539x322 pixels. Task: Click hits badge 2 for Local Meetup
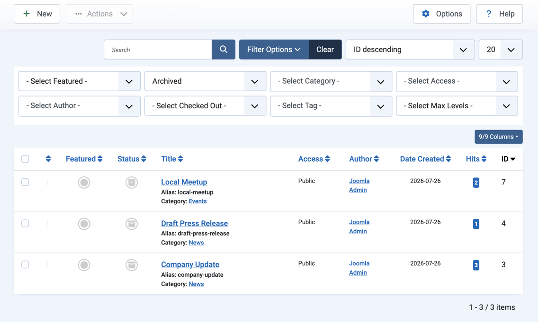click(476, 183)
